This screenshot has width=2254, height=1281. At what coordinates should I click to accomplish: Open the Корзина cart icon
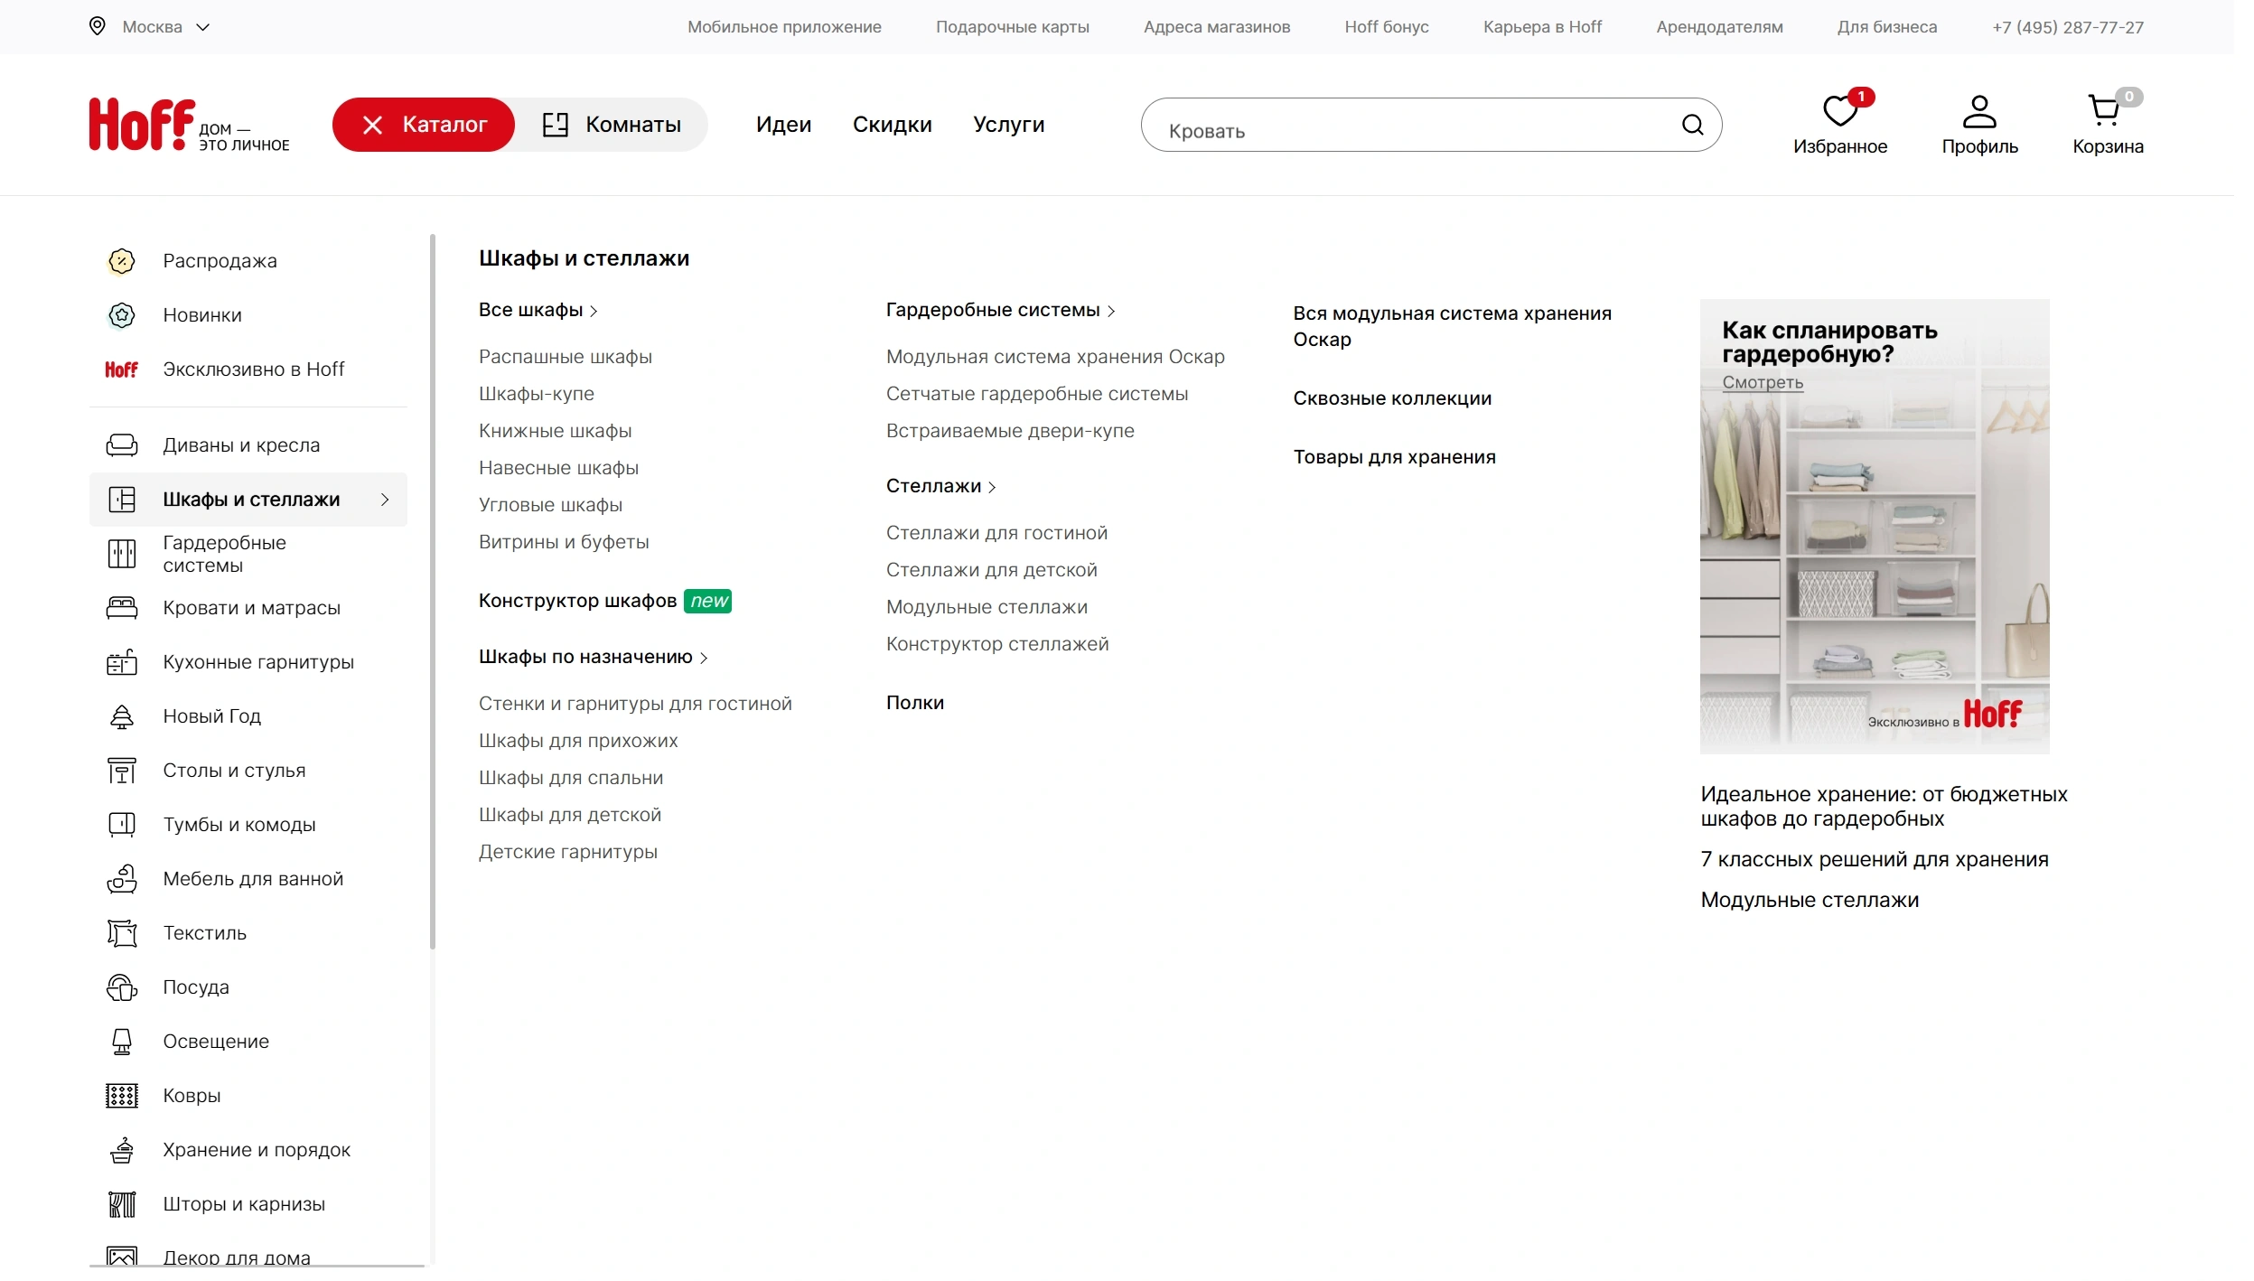2104,110
